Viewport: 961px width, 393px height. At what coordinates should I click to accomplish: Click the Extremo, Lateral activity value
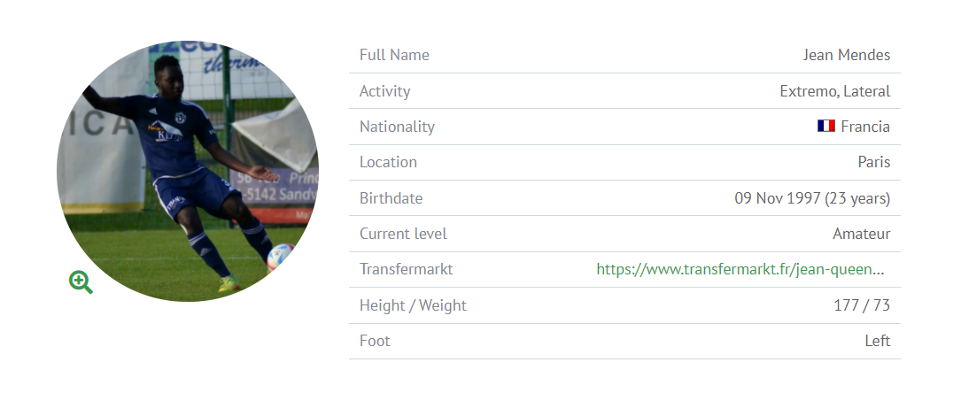tap(834, 91)
